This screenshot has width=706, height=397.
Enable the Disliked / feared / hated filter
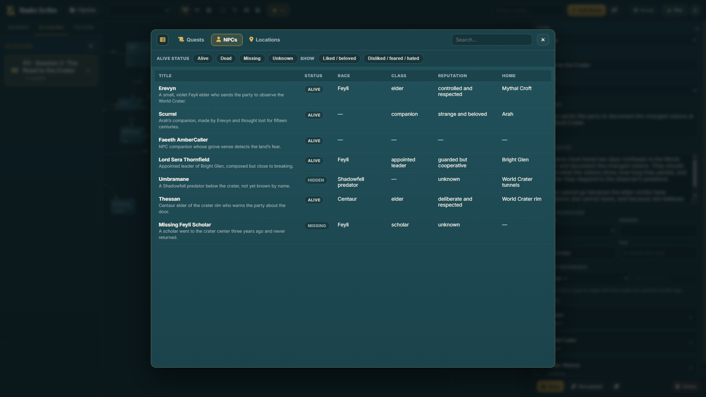pos(393,58)
